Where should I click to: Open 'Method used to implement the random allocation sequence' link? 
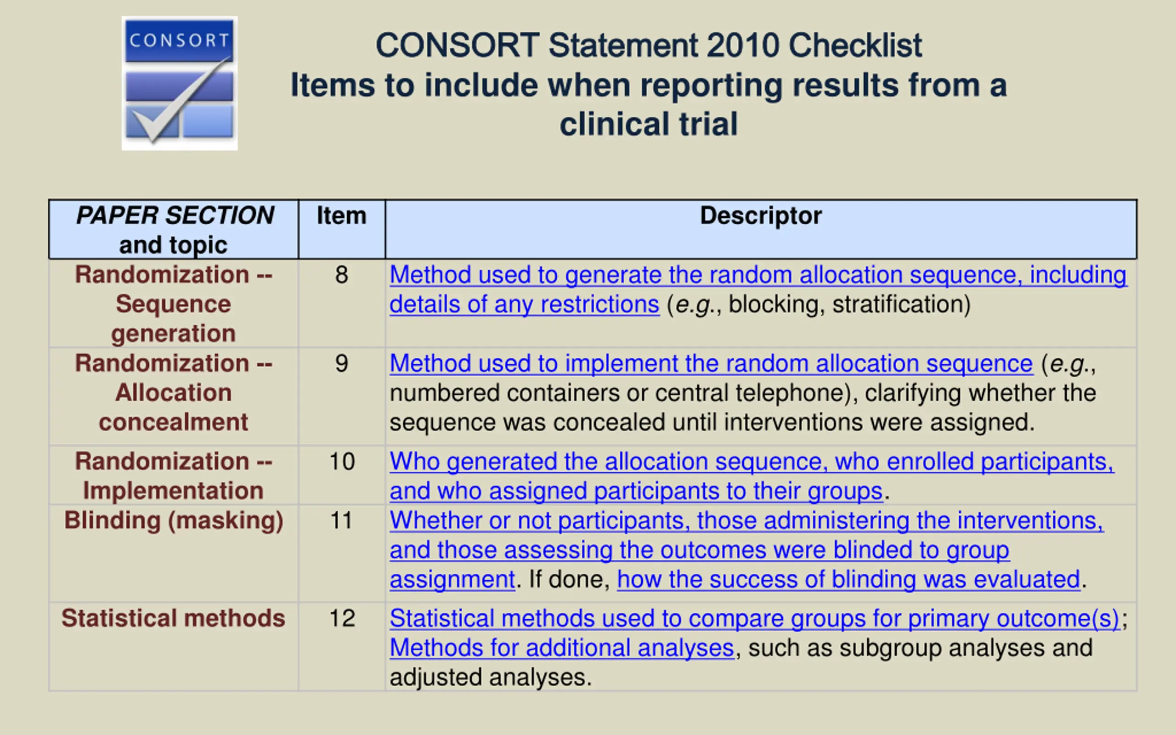tap(711, 364)
